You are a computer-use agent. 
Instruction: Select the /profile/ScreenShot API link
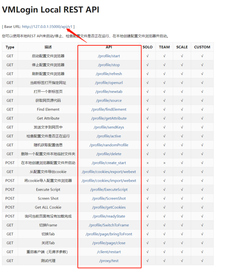109,198
